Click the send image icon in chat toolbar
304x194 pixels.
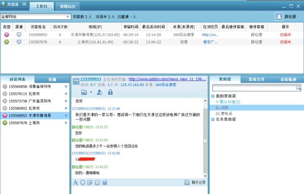[97, 182]
